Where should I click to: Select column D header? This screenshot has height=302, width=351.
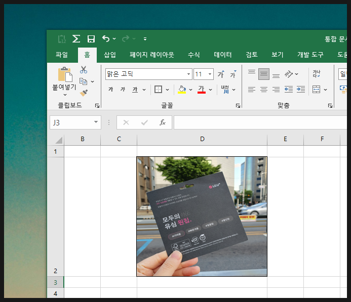[x=202, y=139]
